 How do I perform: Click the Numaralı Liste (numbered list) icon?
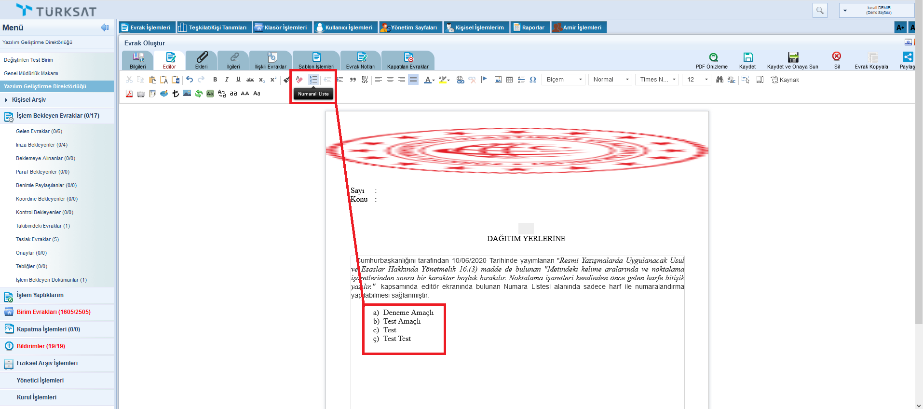313,80
